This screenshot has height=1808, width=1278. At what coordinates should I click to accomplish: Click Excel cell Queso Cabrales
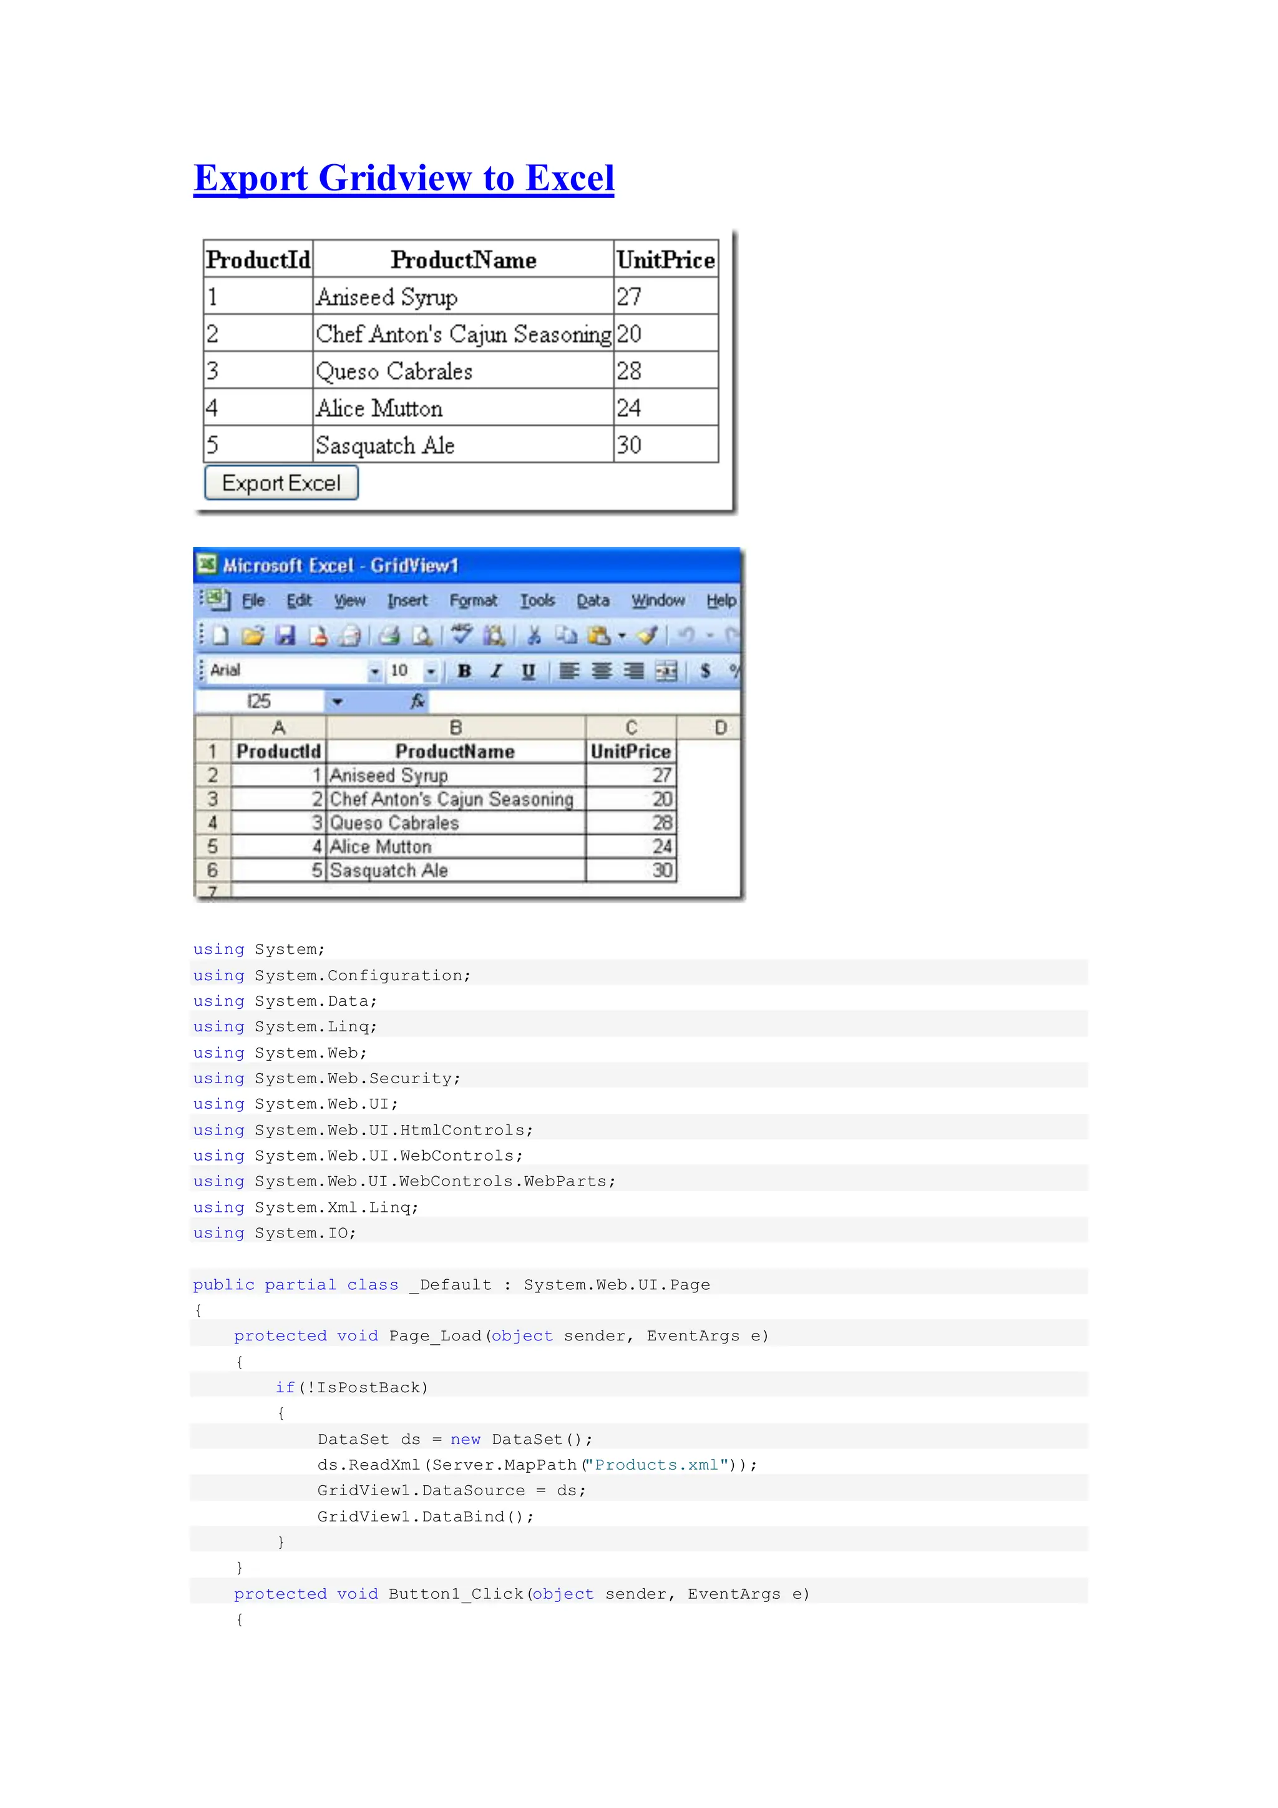click(x=456, y=822)
